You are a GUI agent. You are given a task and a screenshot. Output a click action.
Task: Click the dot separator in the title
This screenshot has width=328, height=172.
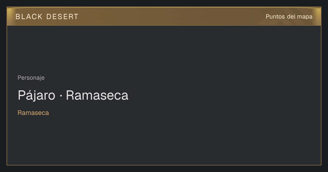click(x=60, y=96)
